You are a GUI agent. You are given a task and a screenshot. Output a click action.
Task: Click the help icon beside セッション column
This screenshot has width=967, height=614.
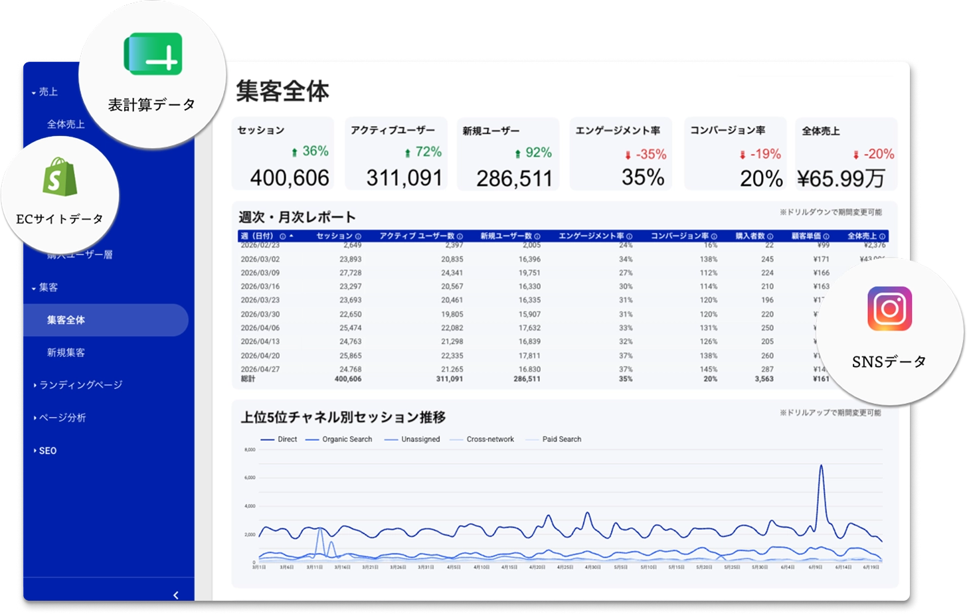point(358,236)
